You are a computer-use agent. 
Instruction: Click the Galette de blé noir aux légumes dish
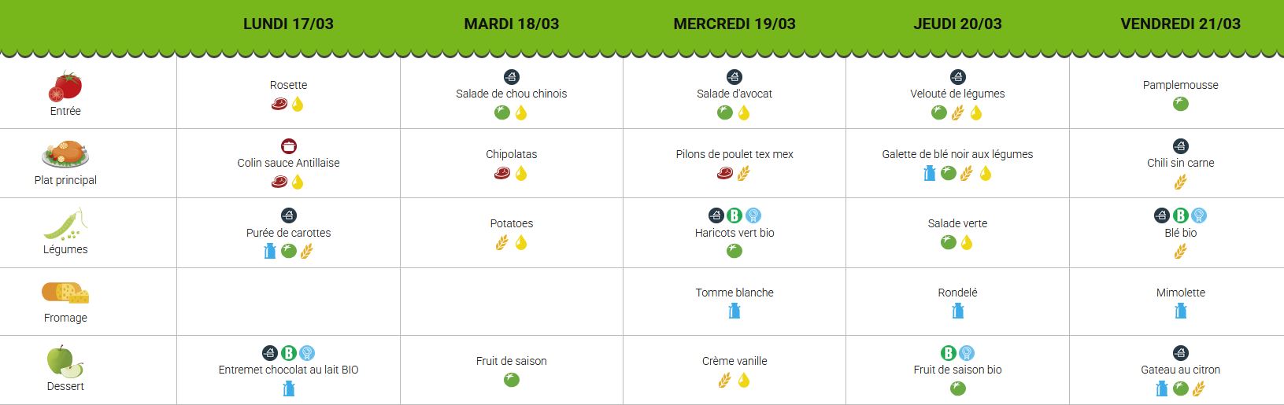(957, 154)
